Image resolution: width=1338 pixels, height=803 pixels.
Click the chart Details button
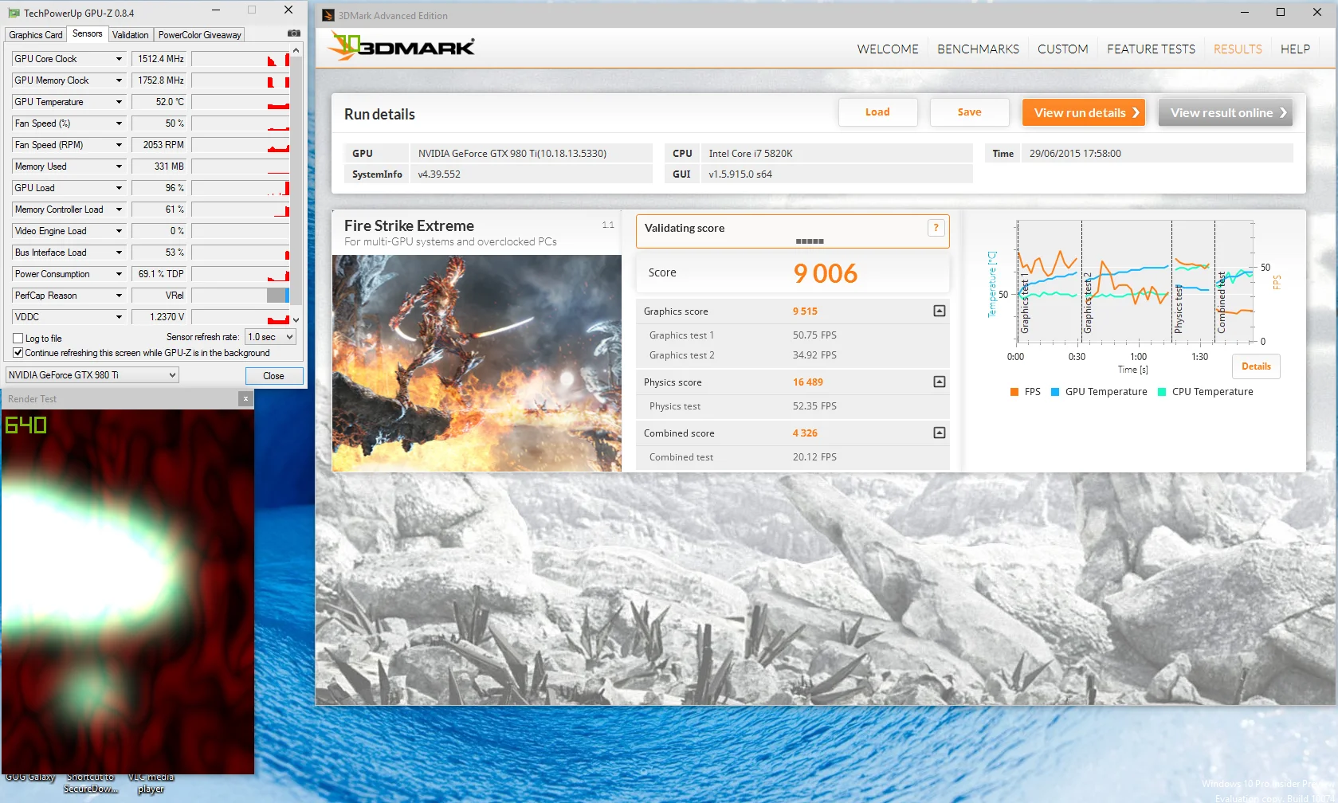1256,366
